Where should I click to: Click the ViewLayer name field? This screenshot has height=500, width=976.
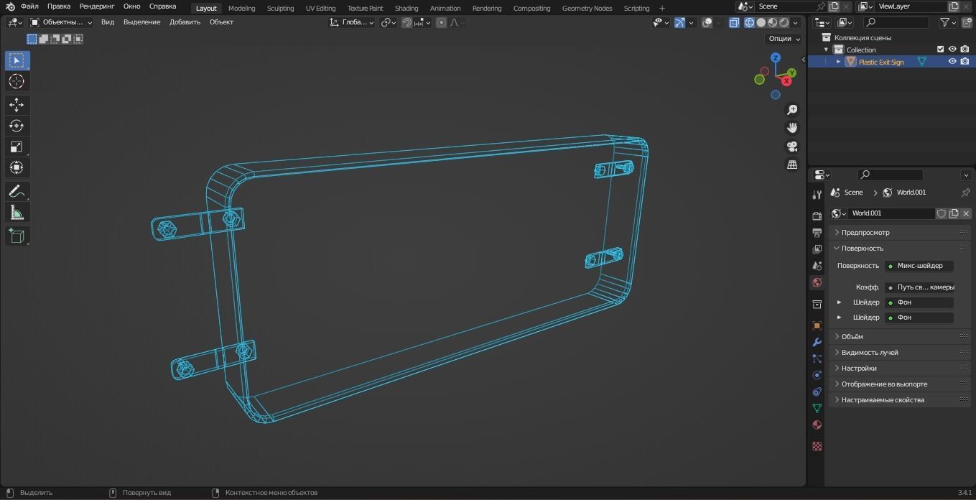click(x=911, y=6)
